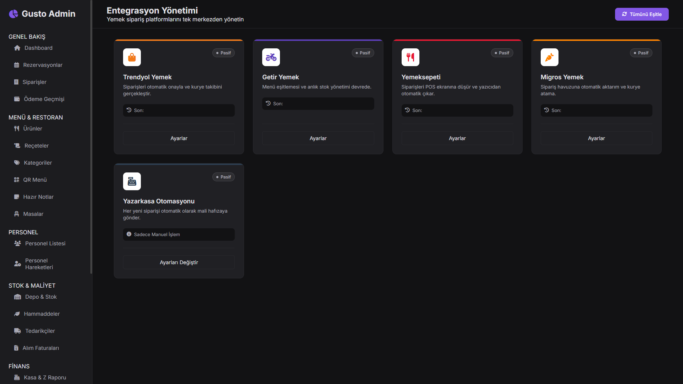The width and height of the screenshot is (683, 384).
Task: Click the Hammaddeler leaf icon
Action: pos(17,314)
